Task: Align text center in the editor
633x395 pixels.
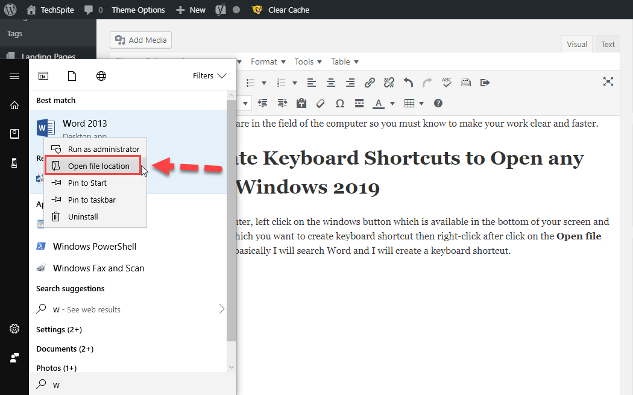Action: coord(330,83)
